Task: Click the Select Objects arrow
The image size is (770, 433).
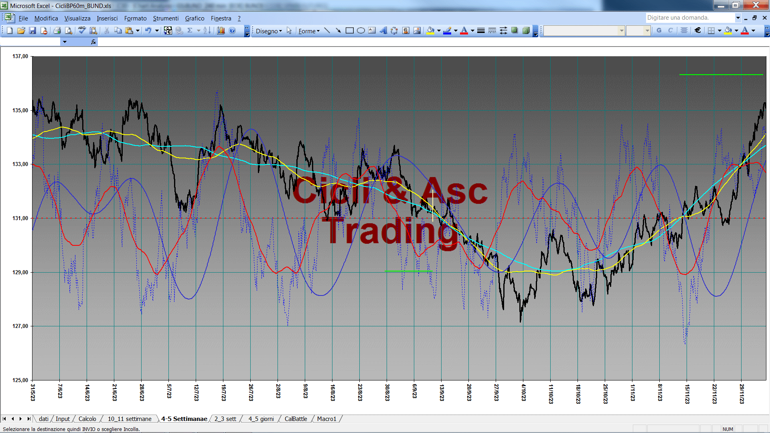Action: tap(289, 30)
